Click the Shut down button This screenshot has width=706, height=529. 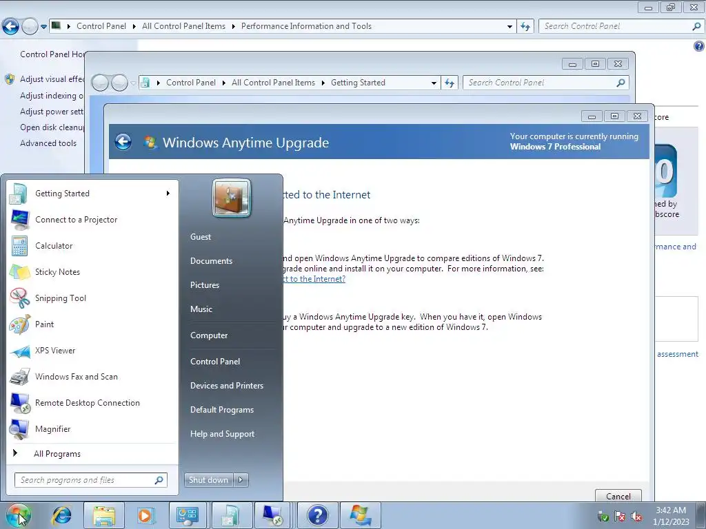coord(208,480)
